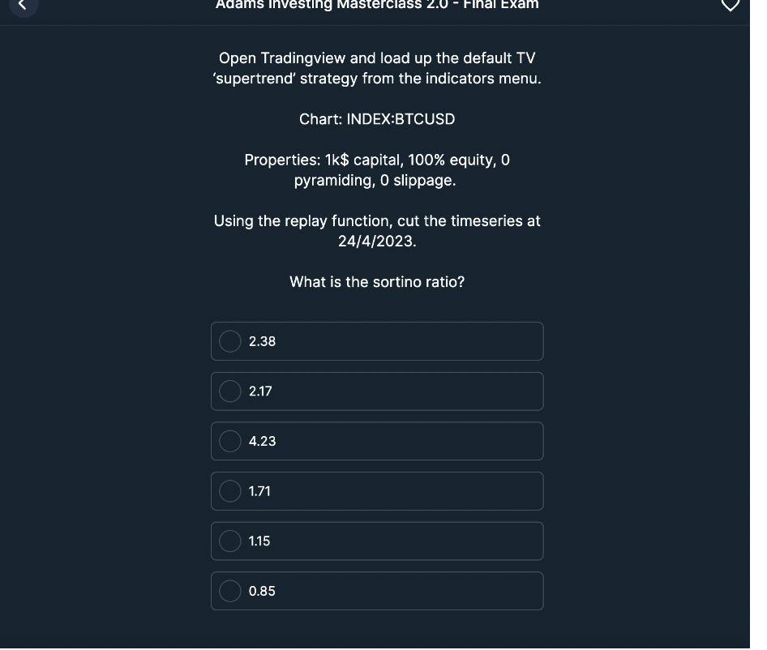Image resolution: width=767 pixels, height=650 pixels.
Task: Click the sortino ratio question text
Action: 377,281
